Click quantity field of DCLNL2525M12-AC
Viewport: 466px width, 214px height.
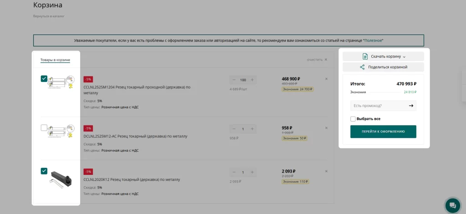pyautogui.click(x=243, y=129)
